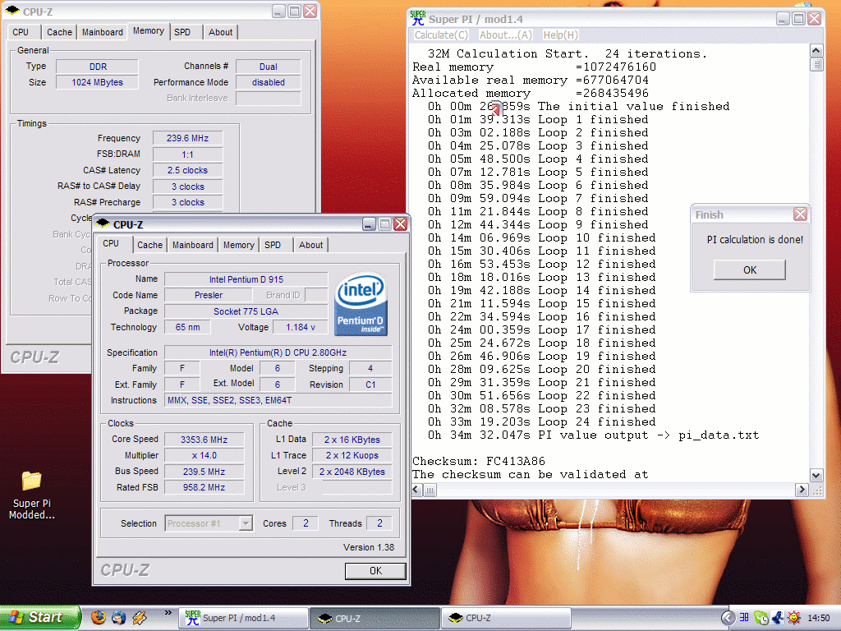Click the Checksum FC413A86 line
This screenshot has width=841, height=631.
point(479,461)
